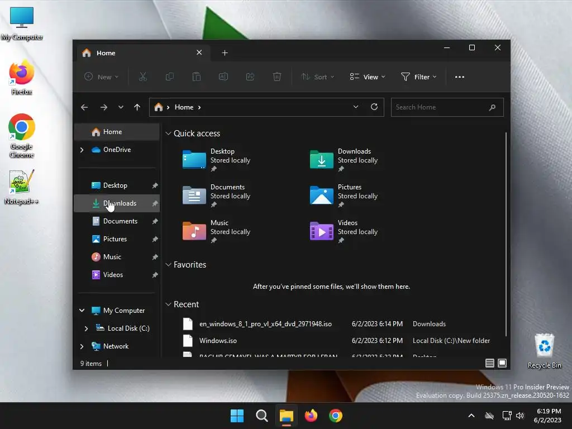The image size is (572, 429).
Task: Select the Home tab
Action: pyautogui.click(x=142, y=53)
